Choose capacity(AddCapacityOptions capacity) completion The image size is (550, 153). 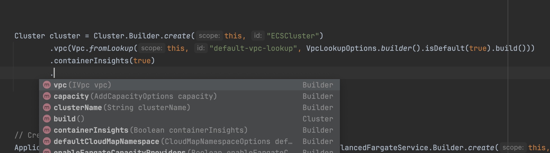point(189,96)
